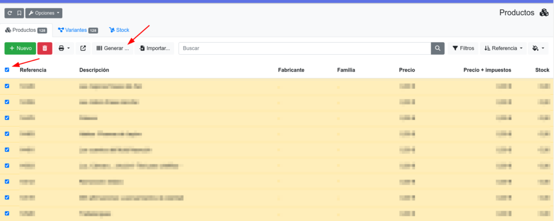Click the bookmark icon button
Image resolution: width=554 pixels, height=221 pixels.
pyautogui.click(x=19, y=12)
